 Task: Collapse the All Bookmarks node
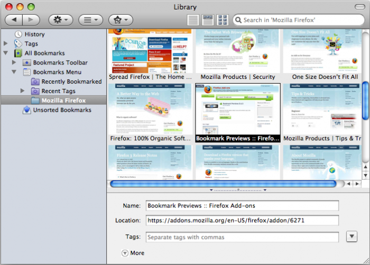6,53
